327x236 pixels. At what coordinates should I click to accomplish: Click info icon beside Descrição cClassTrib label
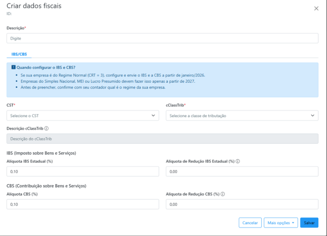coord(46,128)
